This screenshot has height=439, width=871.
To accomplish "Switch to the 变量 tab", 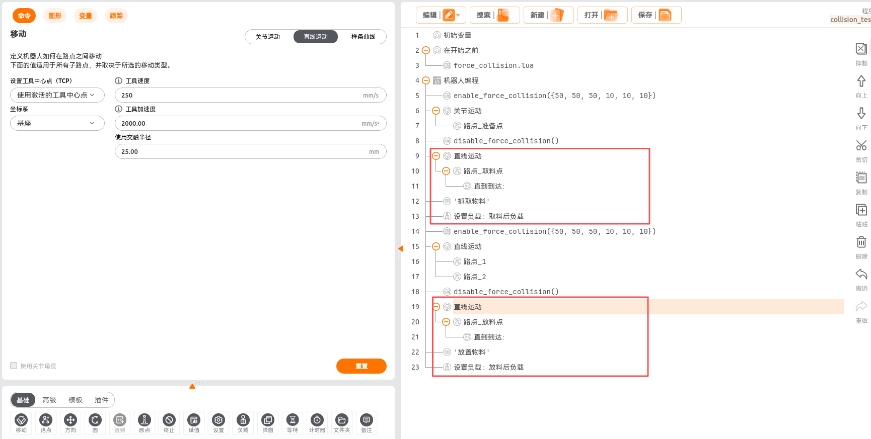I will point(86,16).
